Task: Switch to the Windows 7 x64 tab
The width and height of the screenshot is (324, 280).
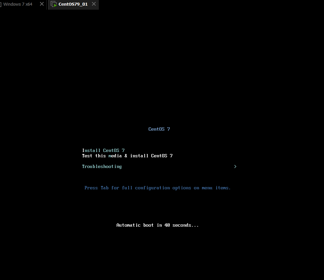Action: [18, 4]
